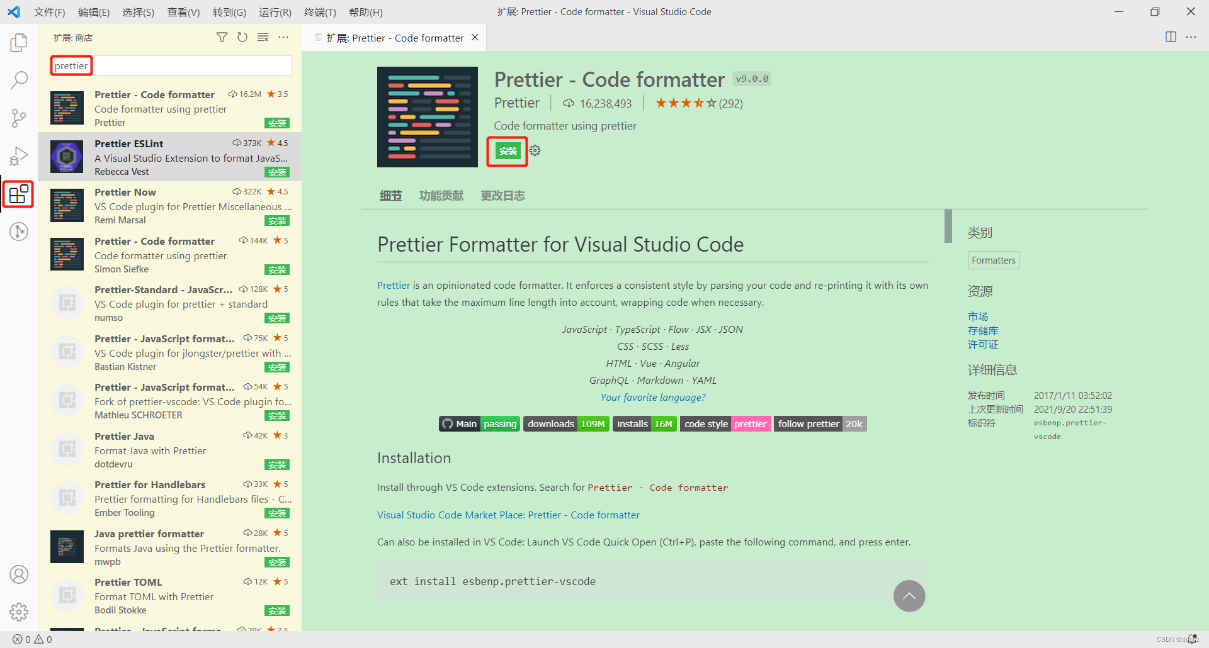Click the large Prettier extension logo

coord(428,117)
